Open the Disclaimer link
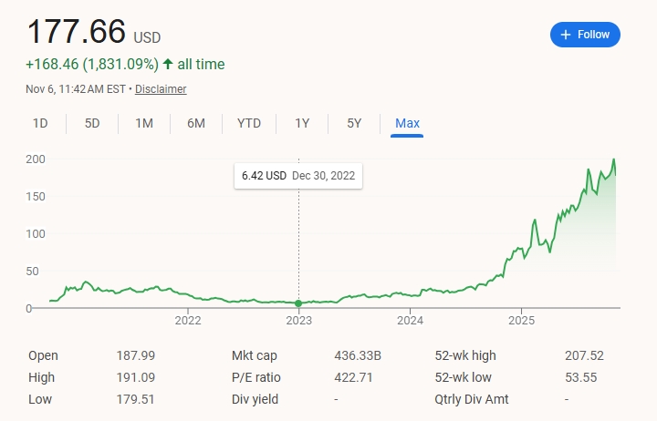 click(x=161, y=89)
